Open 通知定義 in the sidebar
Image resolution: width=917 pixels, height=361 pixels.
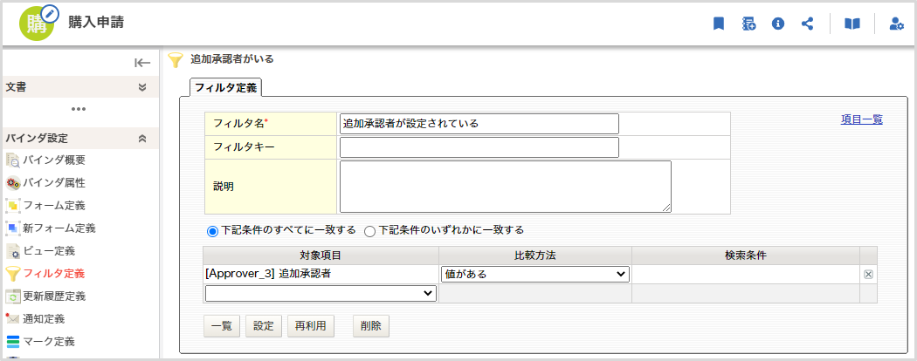click(44, 319)
